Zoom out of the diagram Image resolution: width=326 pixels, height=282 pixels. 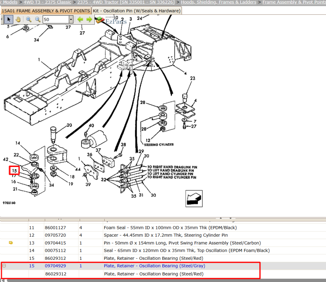pos(37,20)
